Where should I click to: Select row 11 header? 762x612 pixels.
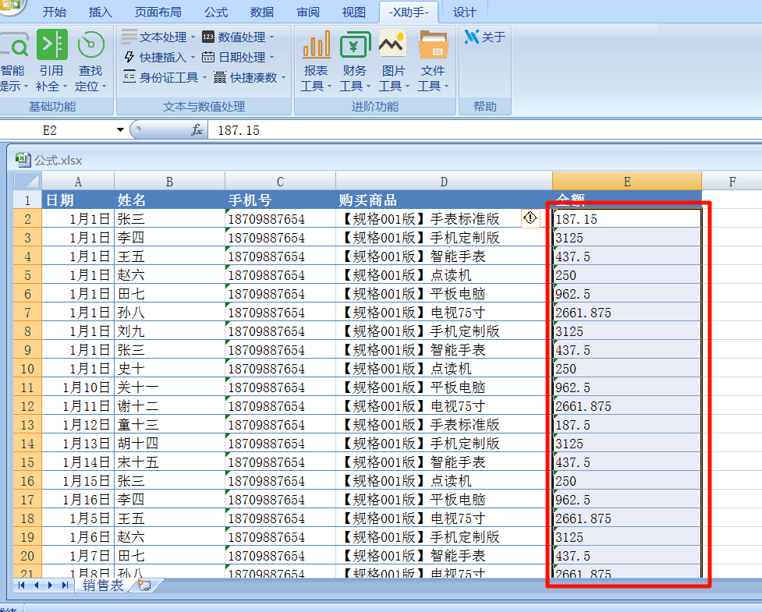click(x=27, y=387)
